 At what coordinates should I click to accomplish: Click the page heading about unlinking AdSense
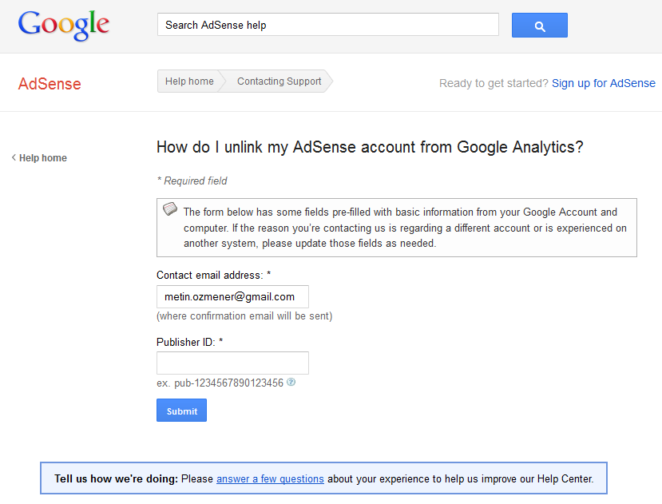pyautogui.click(x=370, y=147)
